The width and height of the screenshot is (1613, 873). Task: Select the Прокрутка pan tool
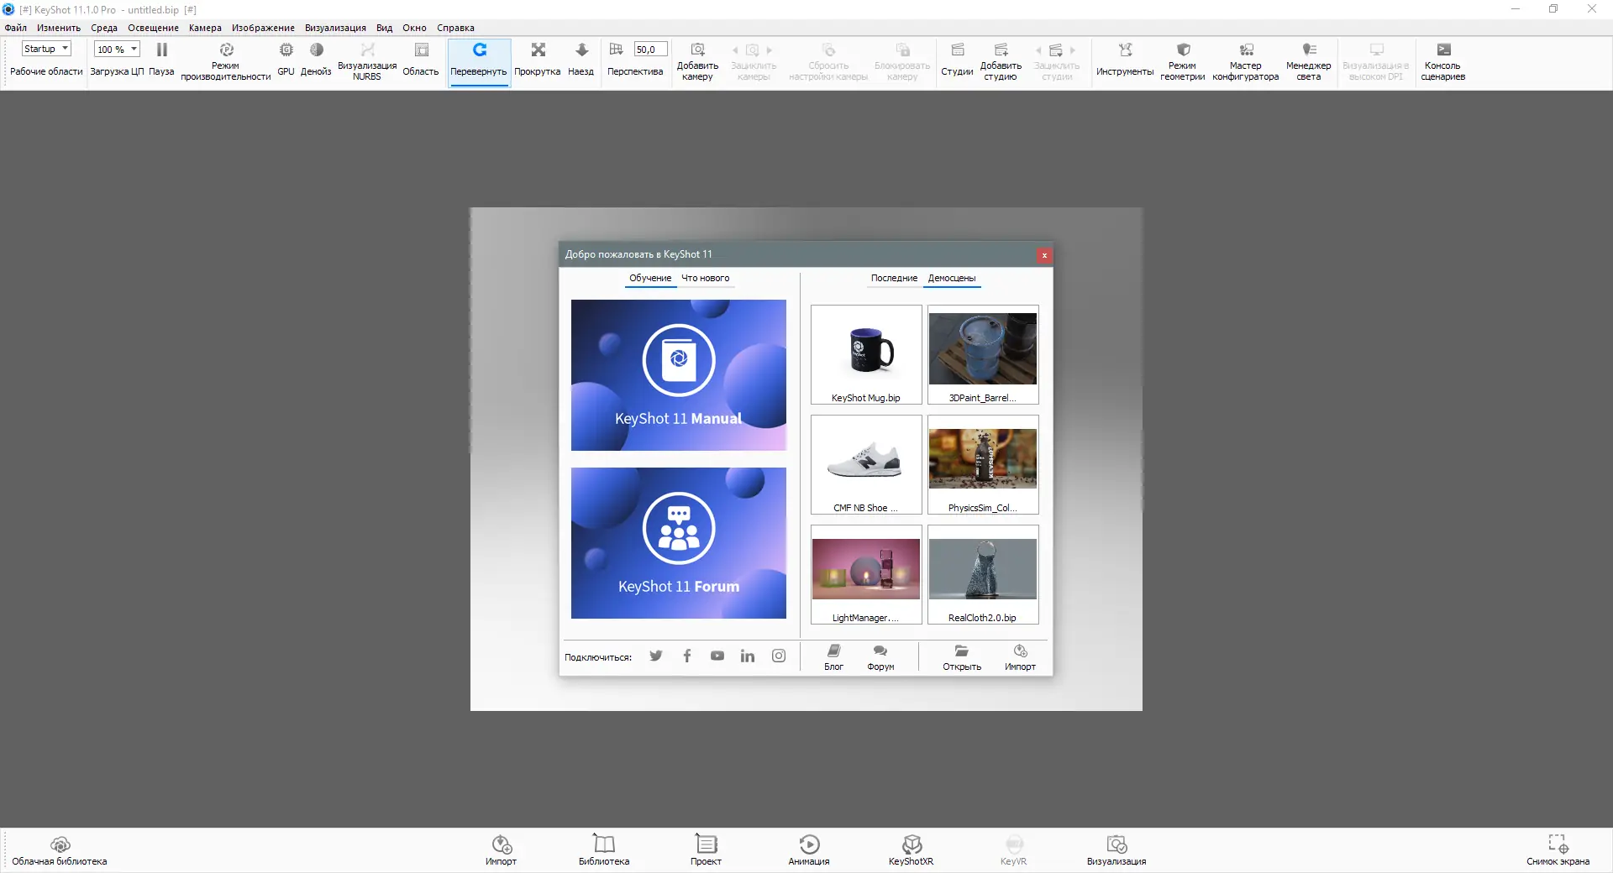[x=538, y=60]
